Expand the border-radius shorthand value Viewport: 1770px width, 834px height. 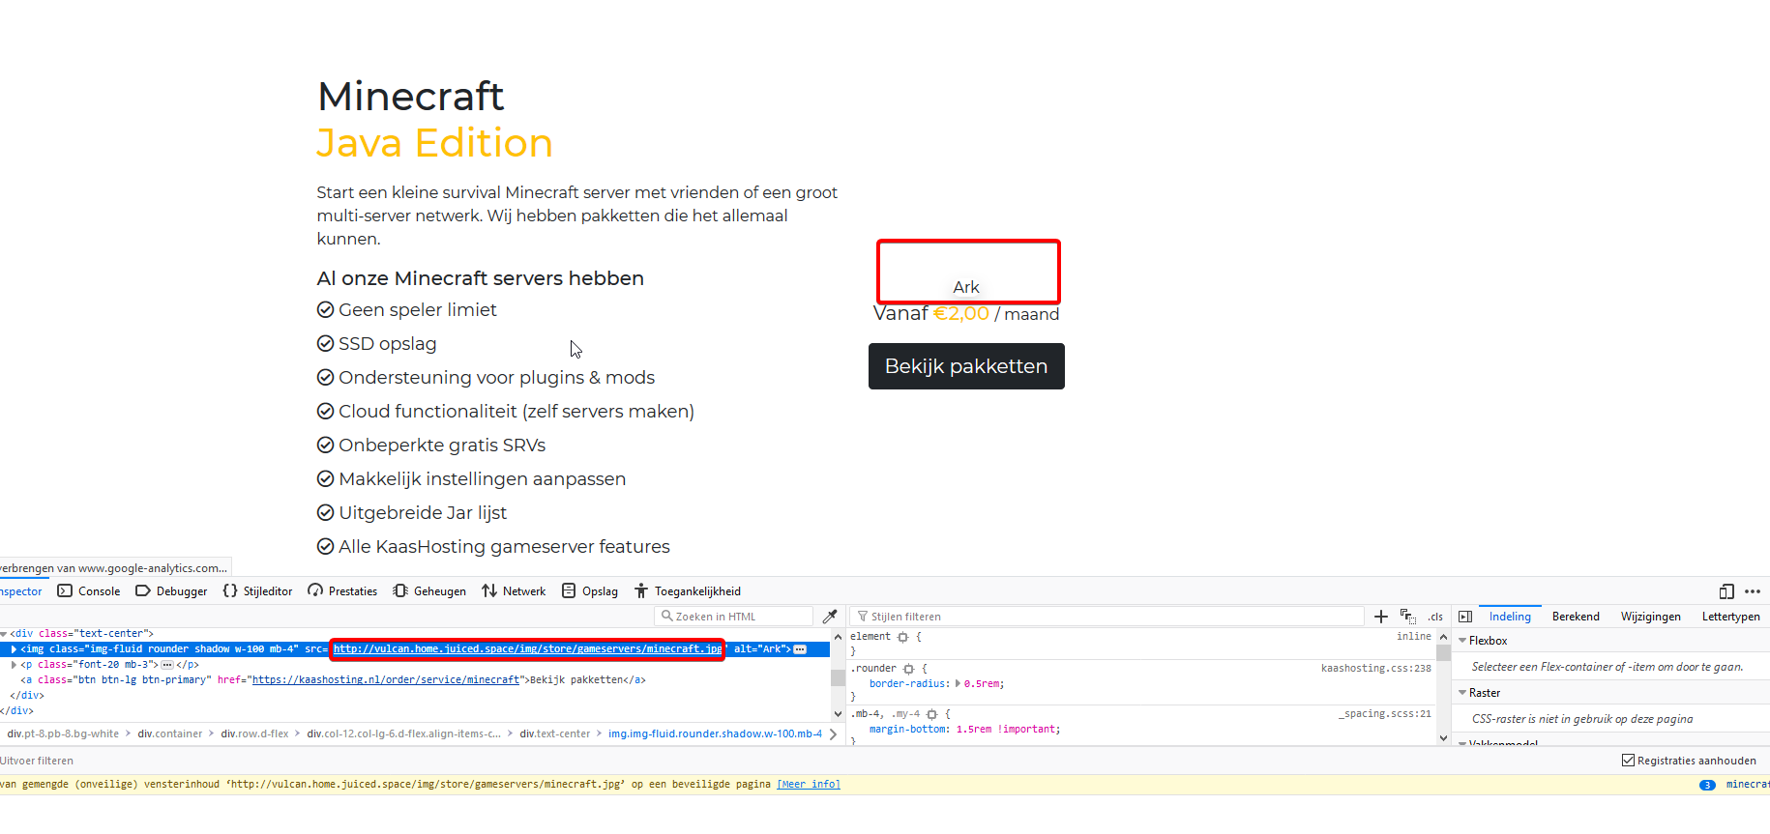coord(958,683)
